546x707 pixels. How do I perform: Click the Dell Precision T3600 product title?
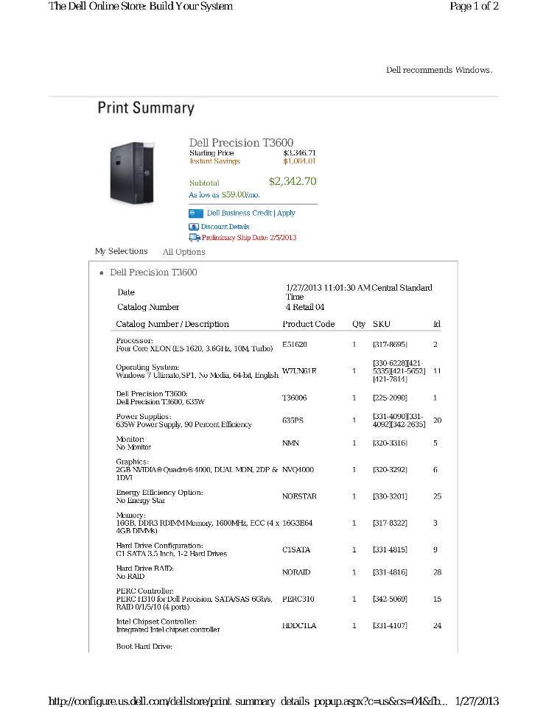(241, 143)
